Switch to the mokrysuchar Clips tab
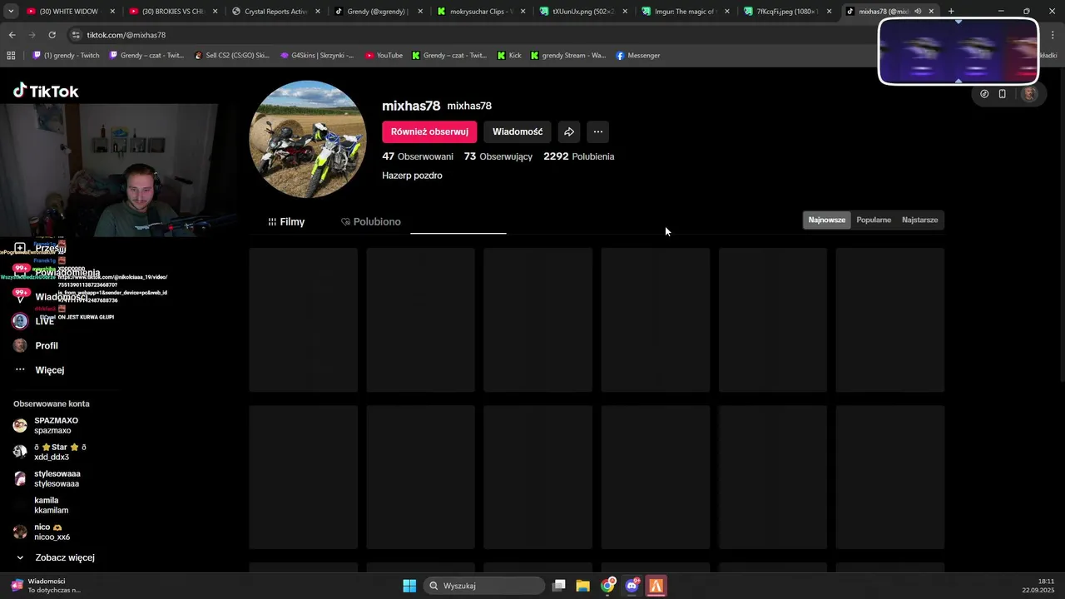Image resolution: width=1065 pixels, height=599 pixels. click(x=481, y=12)
